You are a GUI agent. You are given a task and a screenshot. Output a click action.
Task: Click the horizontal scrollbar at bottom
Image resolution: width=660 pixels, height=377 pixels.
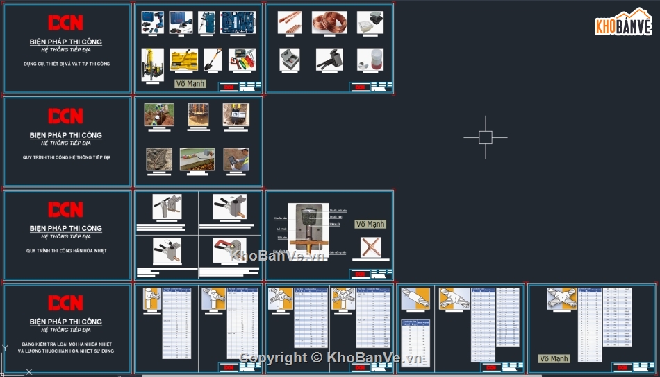[x=341, y=376]
